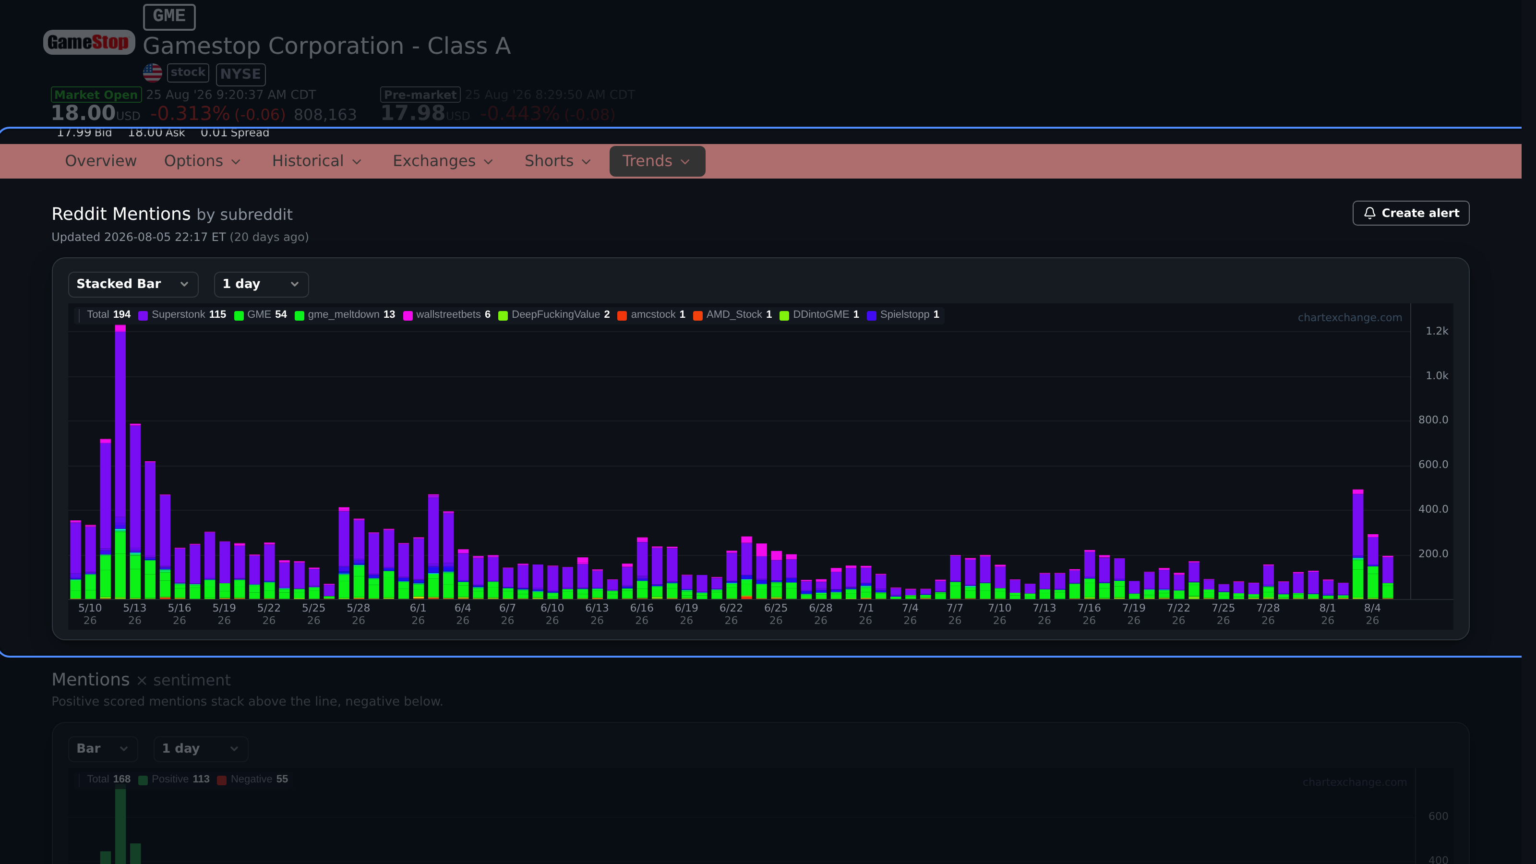Click the Mentions × sentiment heading

(141, 680)
